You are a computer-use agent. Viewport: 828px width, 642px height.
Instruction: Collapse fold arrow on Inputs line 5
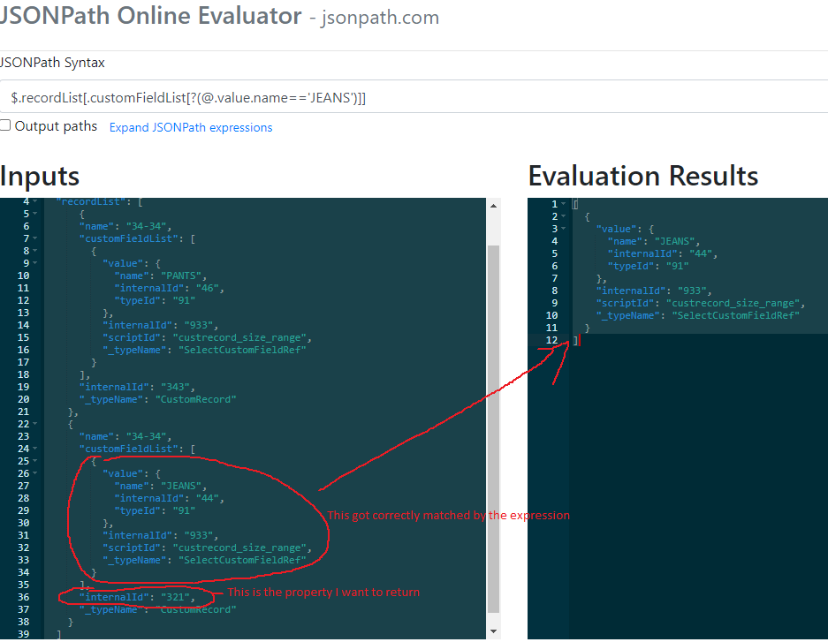(x=34, y=214)
